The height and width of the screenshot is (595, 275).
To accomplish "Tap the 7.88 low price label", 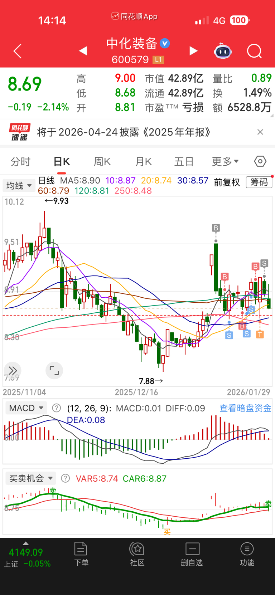I will click(151, 381).
